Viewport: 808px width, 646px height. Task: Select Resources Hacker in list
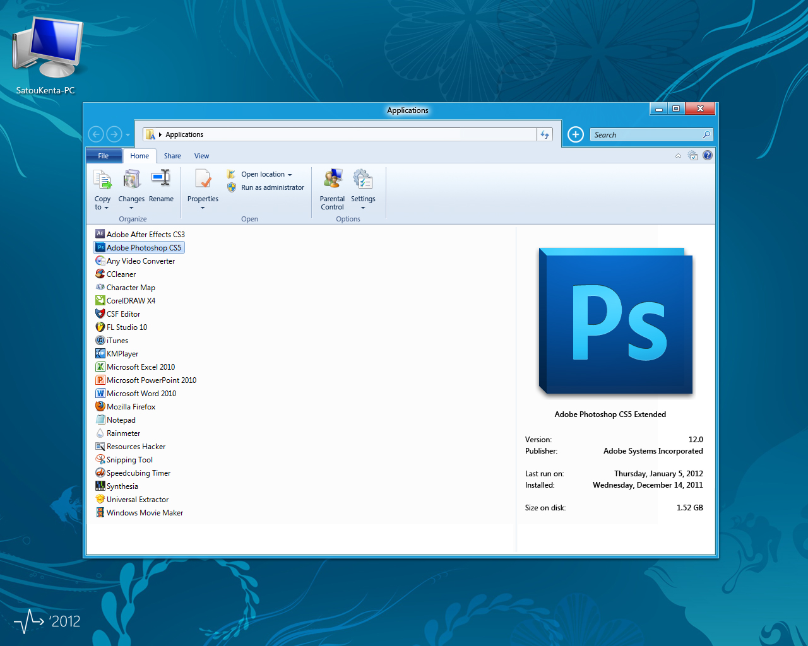coord(131,446)
